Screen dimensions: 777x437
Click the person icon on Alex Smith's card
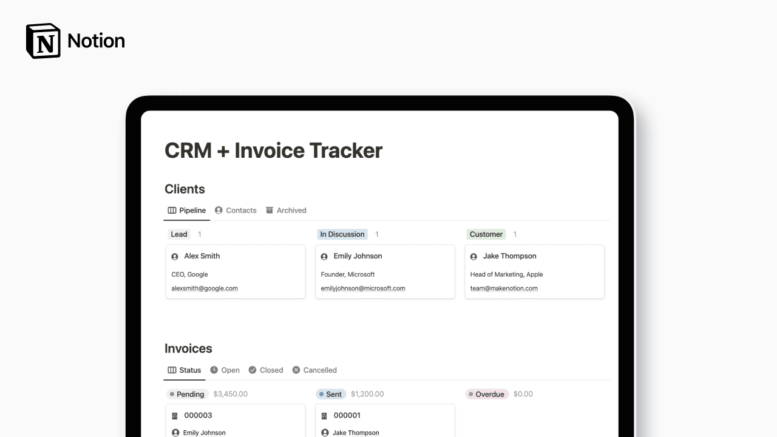pyautogui.click(x=174, y=256)
